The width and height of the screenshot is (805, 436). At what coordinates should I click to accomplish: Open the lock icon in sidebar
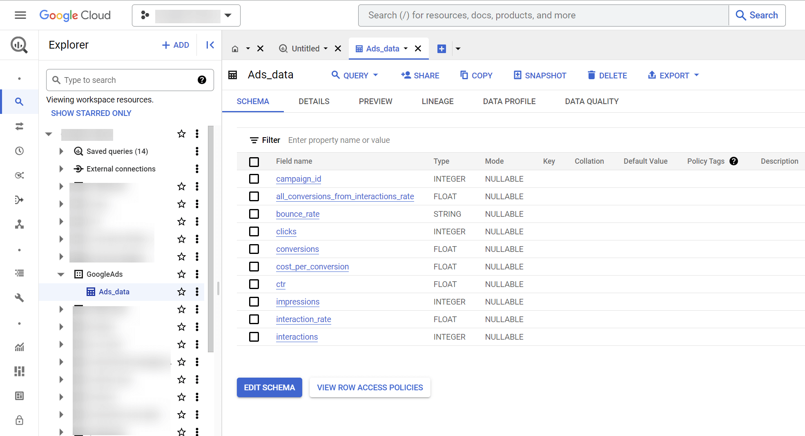[x=19, y=420]
